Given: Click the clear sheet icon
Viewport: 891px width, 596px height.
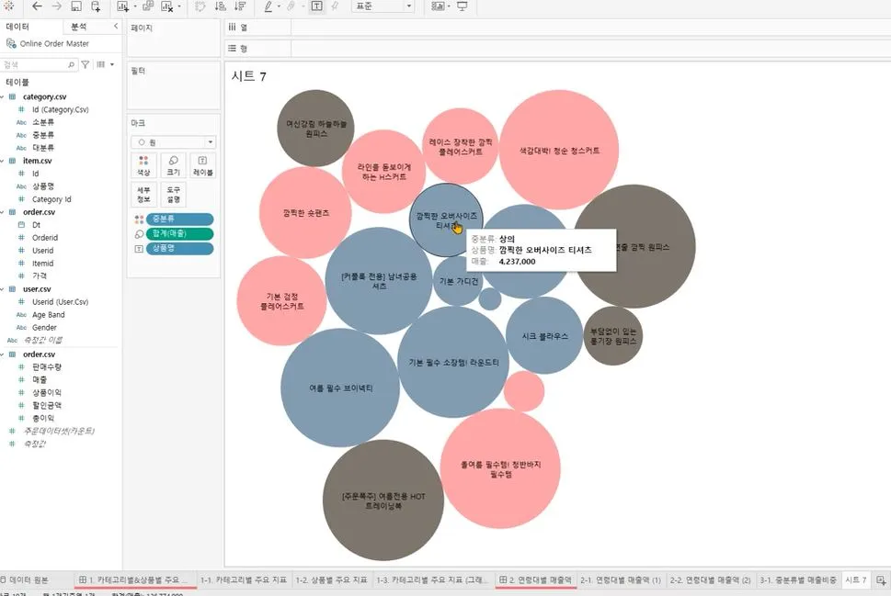Looking at the screenshot, I should 167,6.
